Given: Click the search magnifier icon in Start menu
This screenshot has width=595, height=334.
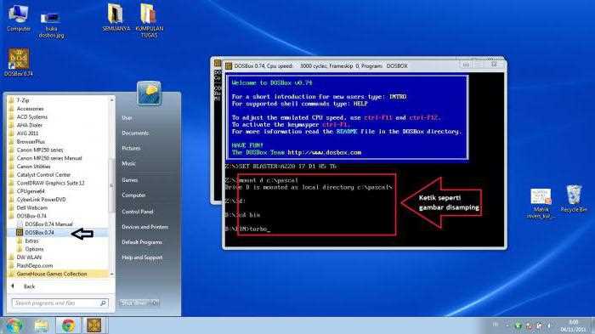Looking at the screenshot, I should coord(103,303).
